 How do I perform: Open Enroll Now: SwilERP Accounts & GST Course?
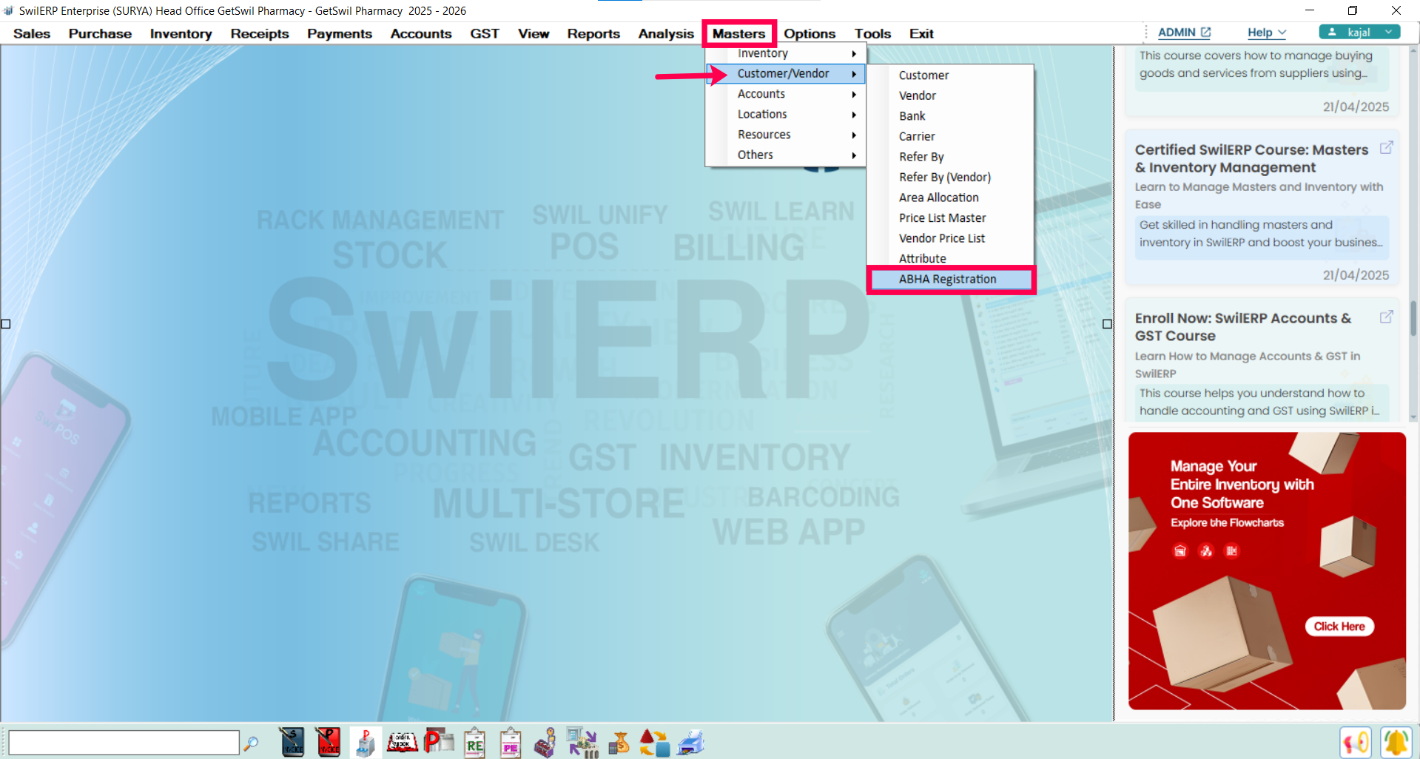click(x=1243, y=326)
